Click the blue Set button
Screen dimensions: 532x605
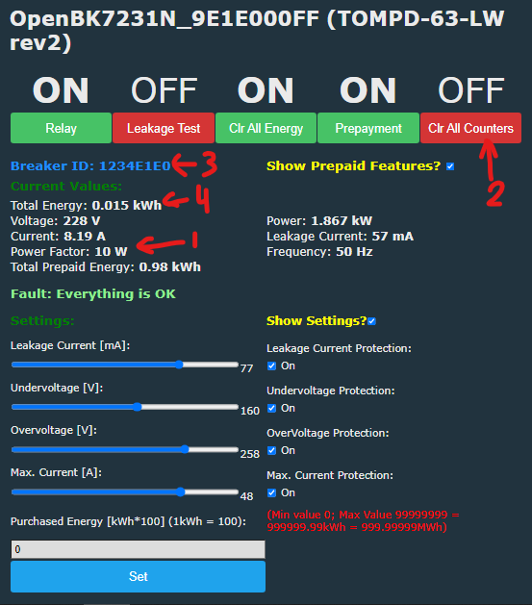138,576
